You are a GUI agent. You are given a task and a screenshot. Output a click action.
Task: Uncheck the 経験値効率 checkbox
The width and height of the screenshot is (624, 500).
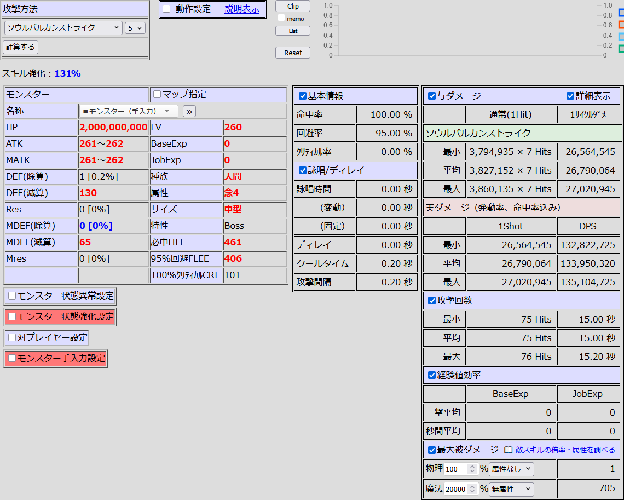pyautogui.click(x=432, y=375)
